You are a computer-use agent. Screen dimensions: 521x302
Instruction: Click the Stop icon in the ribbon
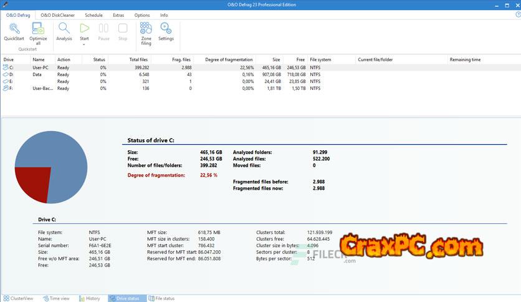tap(123, 29)
